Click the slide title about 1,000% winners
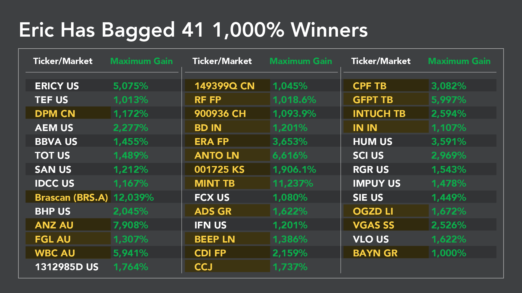 click(193, 30)
